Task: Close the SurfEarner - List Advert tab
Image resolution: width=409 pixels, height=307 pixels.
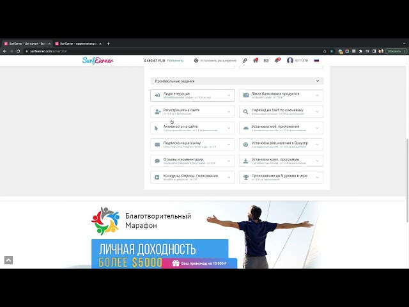Action: click(x=49, y=43)
